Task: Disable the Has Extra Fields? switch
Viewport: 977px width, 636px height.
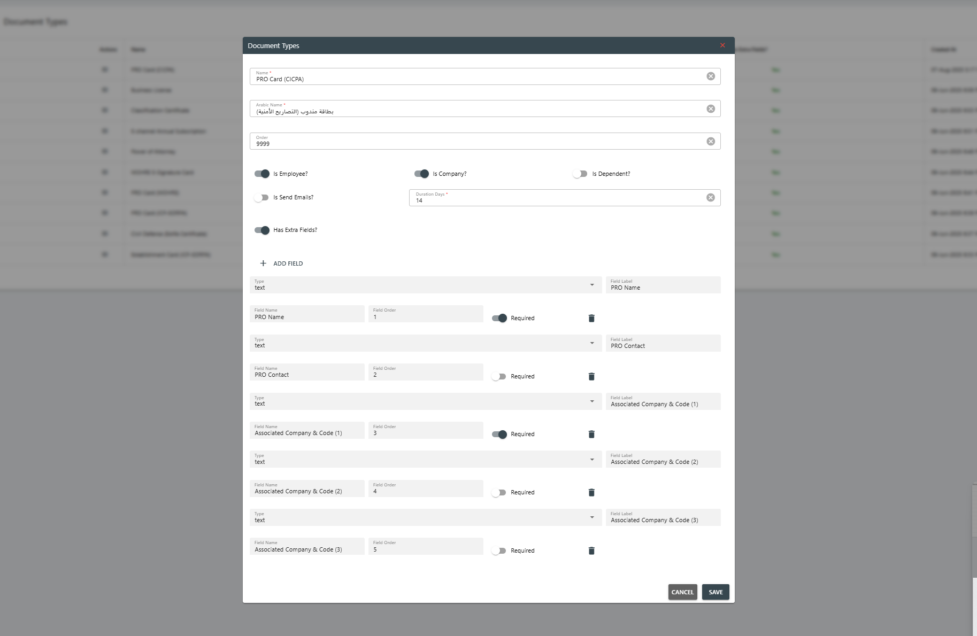Action: point(262,230)
